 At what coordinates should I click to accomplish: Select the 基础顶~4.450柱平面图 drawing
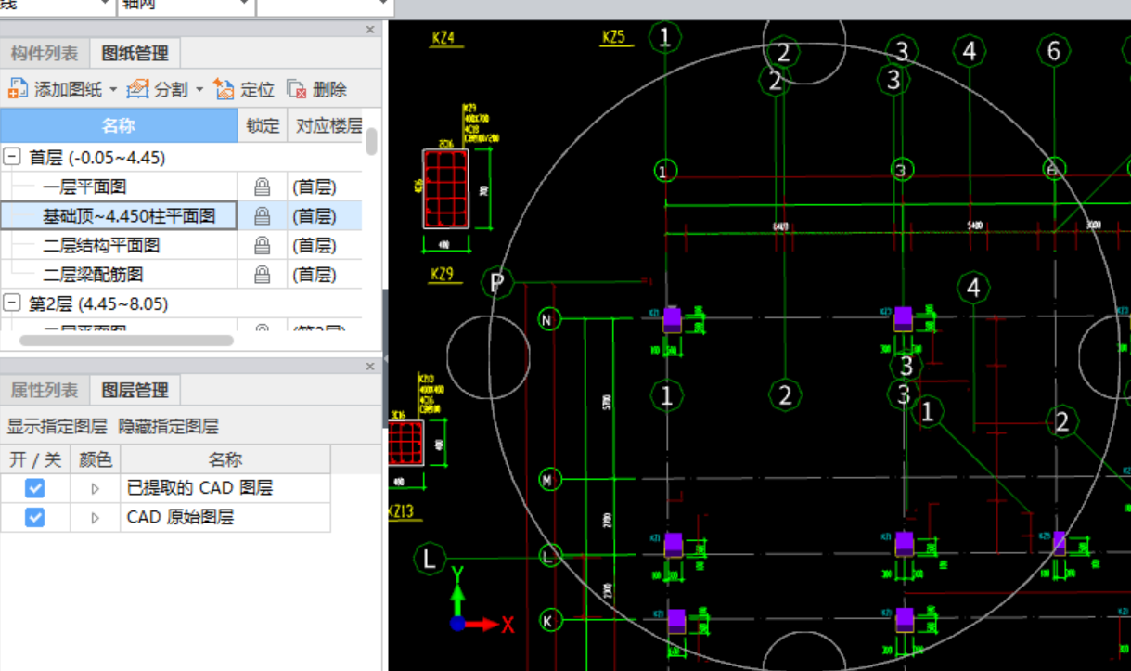(x=129, y=216)
